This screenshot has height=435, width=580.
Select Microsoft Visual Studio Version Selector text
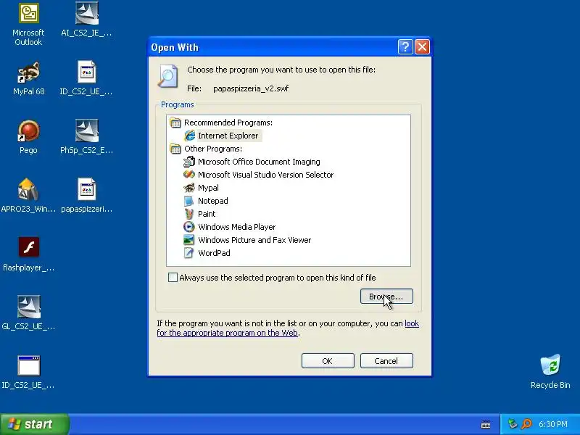tap(265, 175)
